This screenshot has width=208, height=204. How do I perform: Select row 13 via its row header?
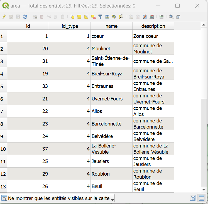click(x=3, y=186)
